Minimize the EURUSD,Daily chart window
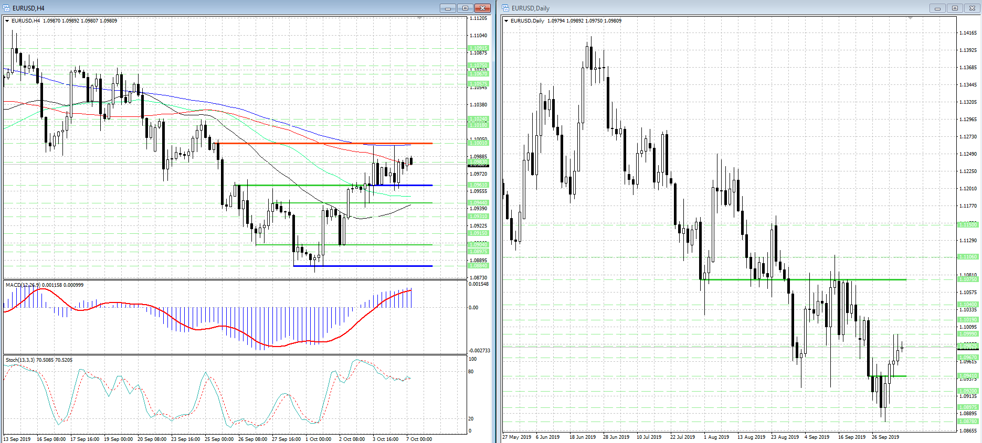This screenshot has width=982, height=443. pyautogui.click(x=937, y=8)
